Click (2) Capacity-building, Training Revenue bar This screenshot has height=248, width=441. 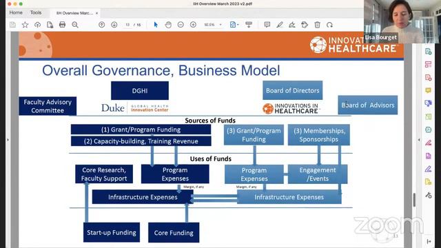[141, 141]
